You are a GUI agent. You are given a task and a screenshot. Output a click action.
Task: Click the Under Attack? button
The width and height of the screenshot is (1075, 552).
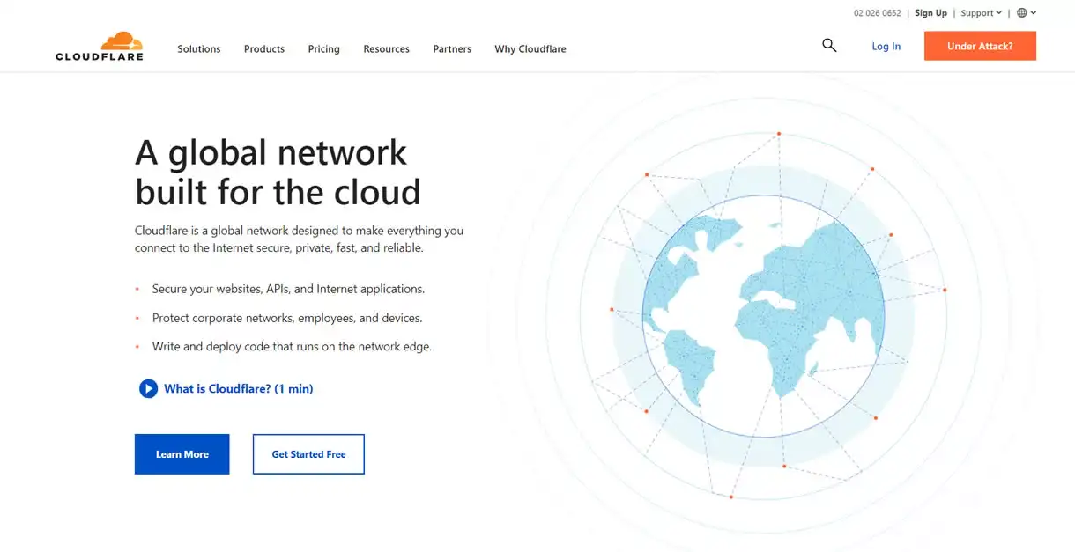(x=980, y=46)
